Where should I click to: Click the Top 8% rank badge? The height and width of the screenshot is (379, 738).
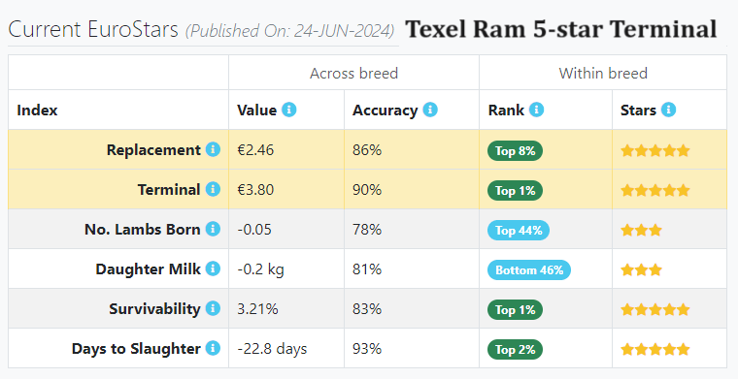[x=515, y=151]
